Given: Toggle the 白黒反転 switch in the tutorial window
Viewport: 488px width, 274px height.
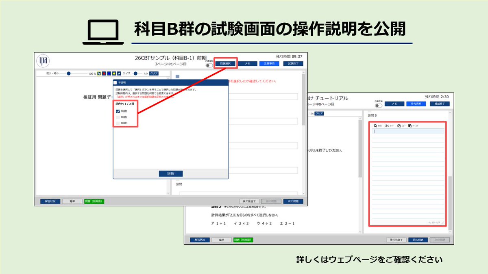Looking at the screenshot, I should 379,105.
